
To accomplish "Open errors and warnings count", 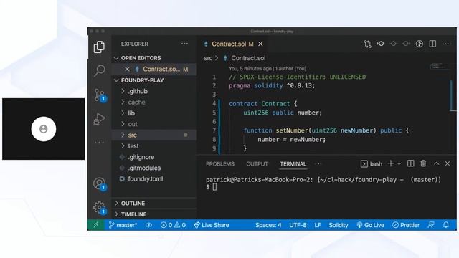I will point(173,225).
